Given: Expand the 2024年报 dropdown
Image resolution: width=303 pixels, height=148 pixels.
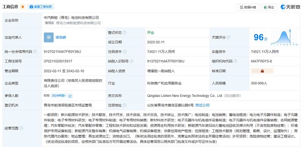Looking at the screenshot, I should (x=59, y=96).
